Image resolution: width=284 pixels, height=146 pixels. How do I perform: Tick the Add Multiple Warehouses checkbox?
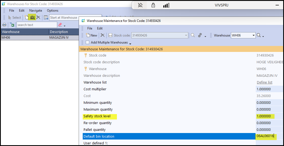(x=87, y=42)
